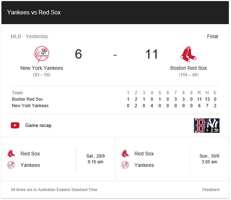Click the Red Sox icon in Sunday game

[x=125, y=154]
